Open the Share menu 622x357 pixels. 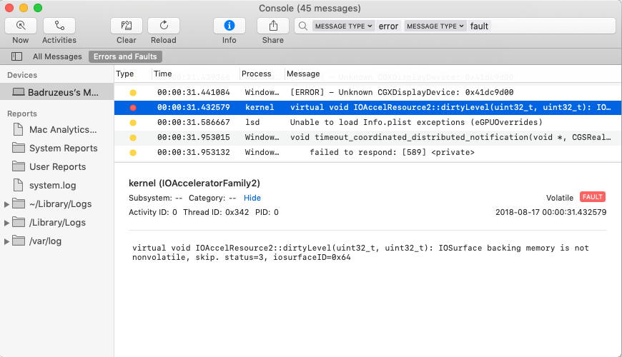click(272, 26)
